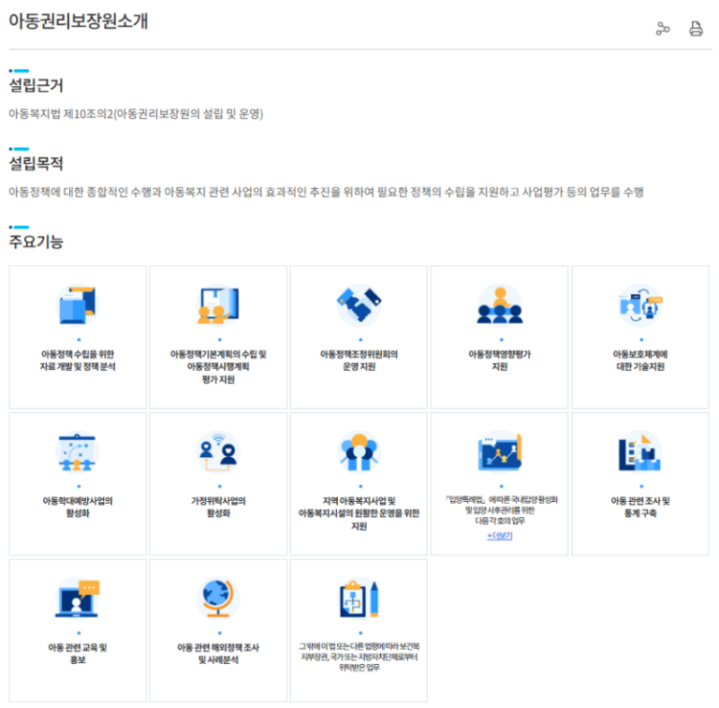
Task: Click the 주요기능 section heading
Action: [37, 243]
